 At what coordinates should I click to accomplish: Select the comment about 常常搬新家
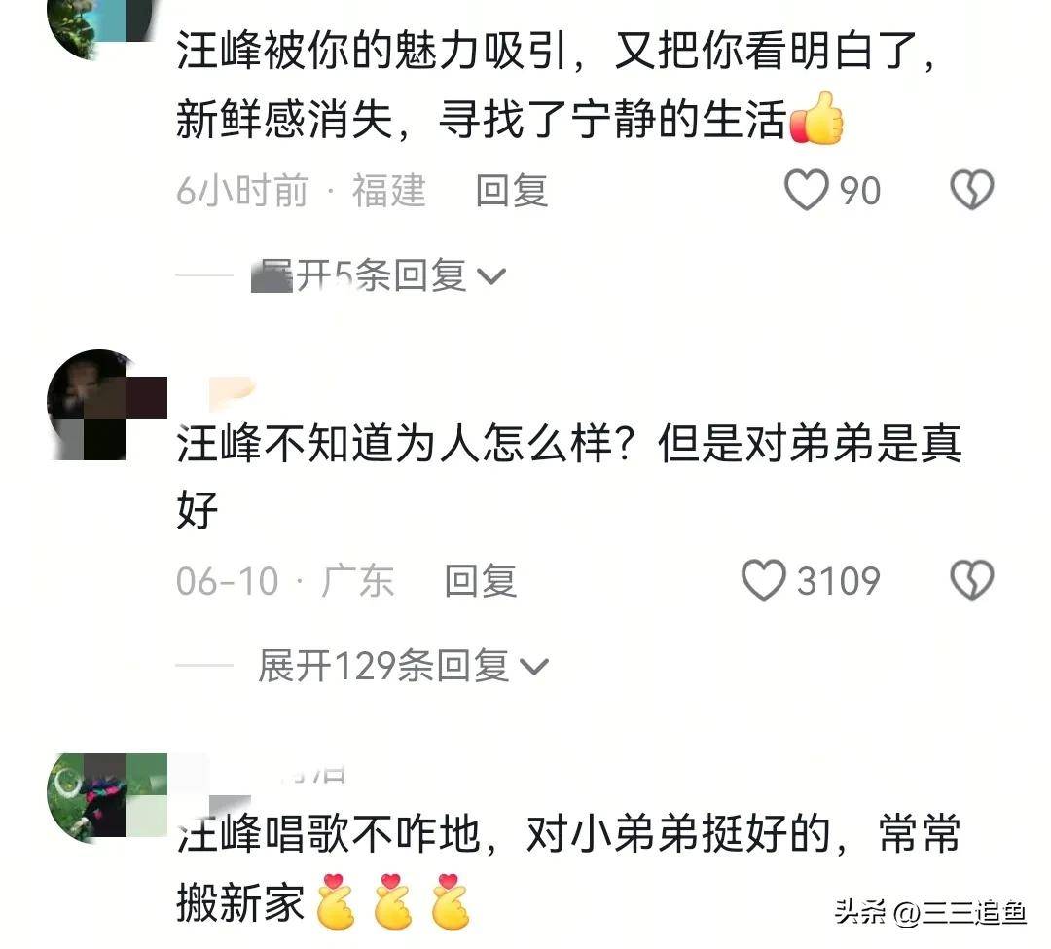569,869
